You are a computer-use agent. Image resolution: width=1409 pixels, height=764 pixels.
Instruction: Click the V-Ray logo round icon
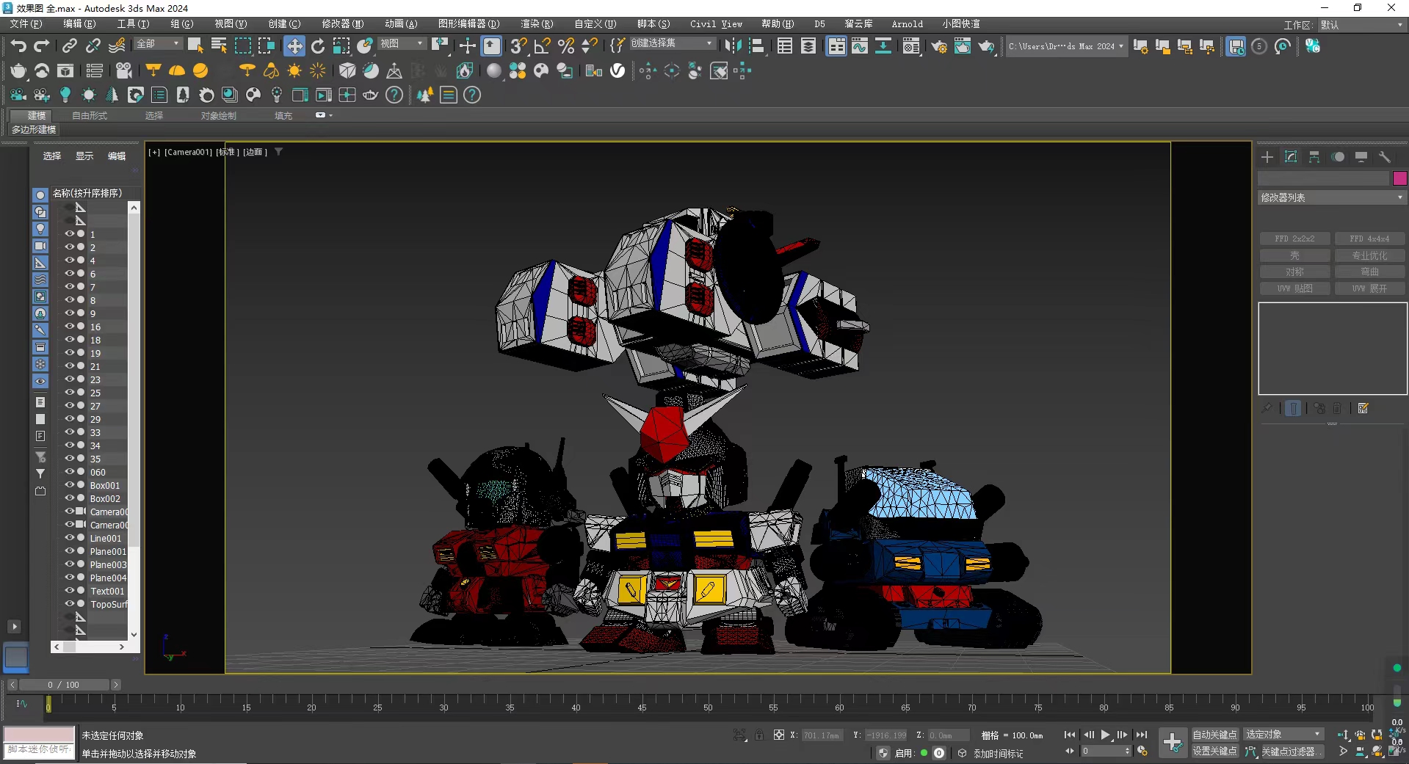(618, 70)
